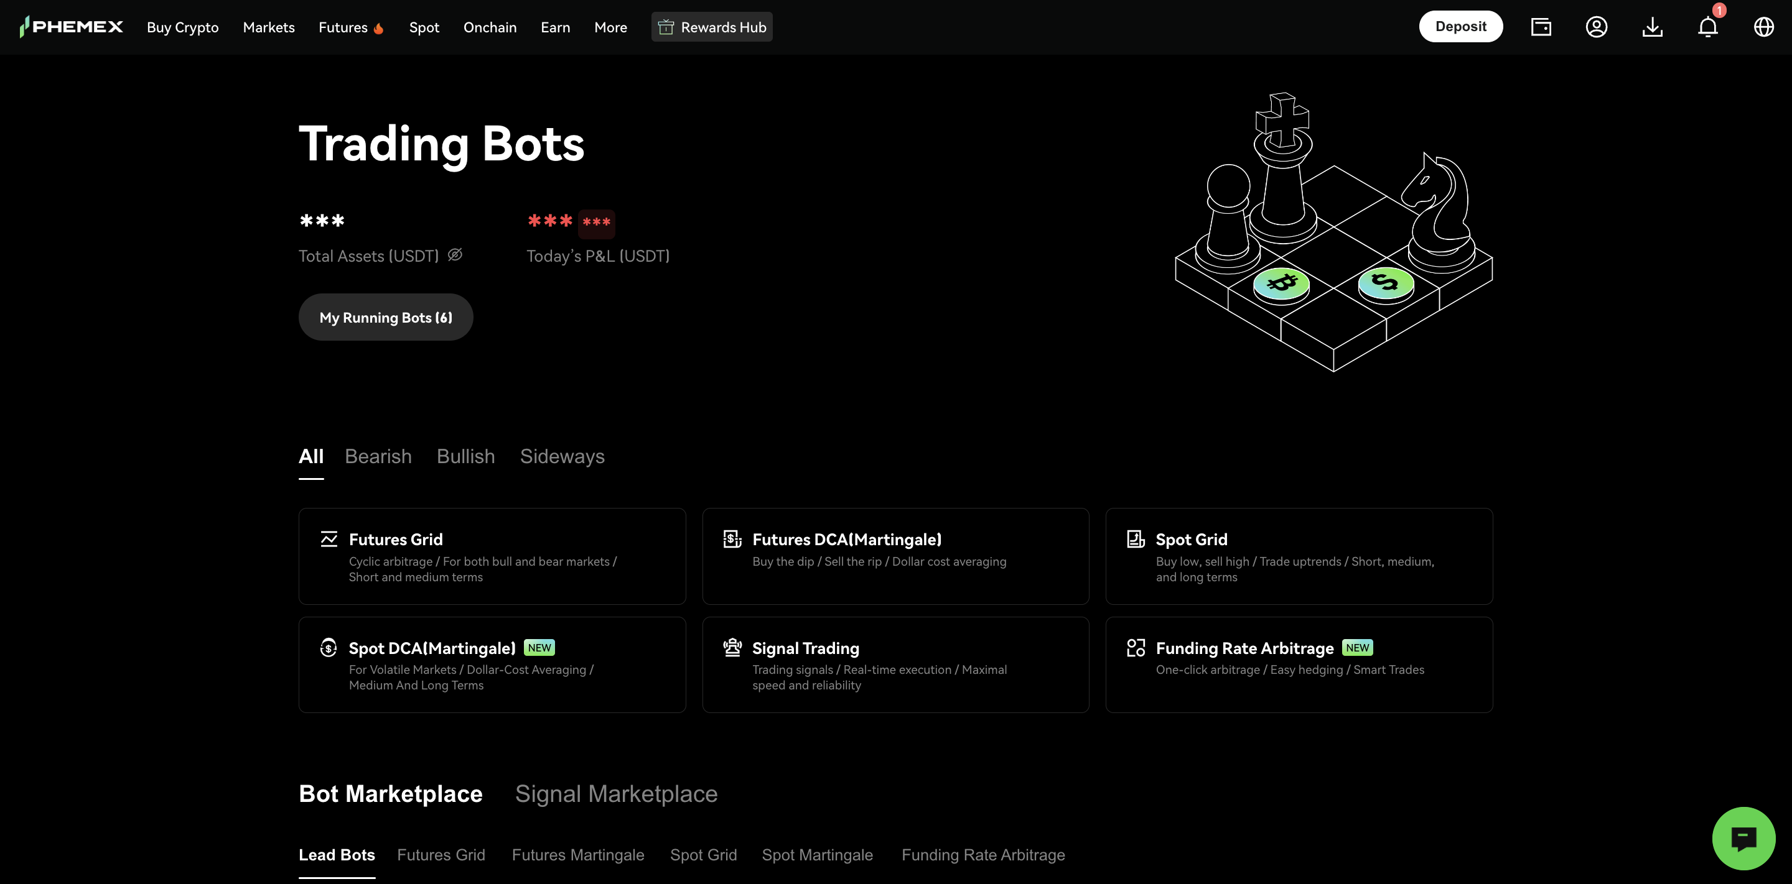Select the Spot Martingale tab
Image resolution: width=1792 pixels, height=884 pixels.
click(818, 855)
